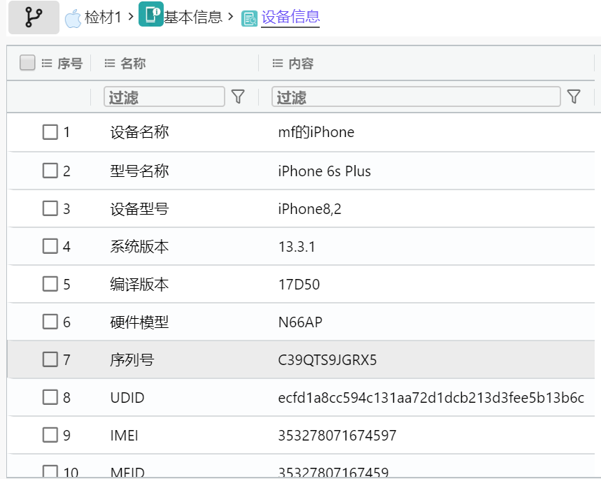Select the system version 13.3.1
Image resolution: width=601 pixels, height=479 pixels.
[297, 247]
